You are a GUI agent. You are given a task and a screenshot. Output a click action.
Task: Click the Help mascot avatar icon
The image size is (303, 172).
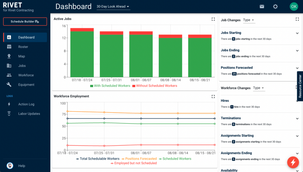click(x=10, y=165)
